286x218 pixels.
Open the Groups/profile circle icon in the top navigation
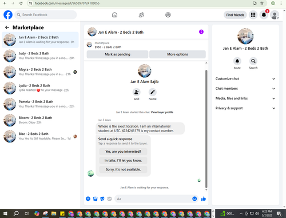click(x=168, y=15)
